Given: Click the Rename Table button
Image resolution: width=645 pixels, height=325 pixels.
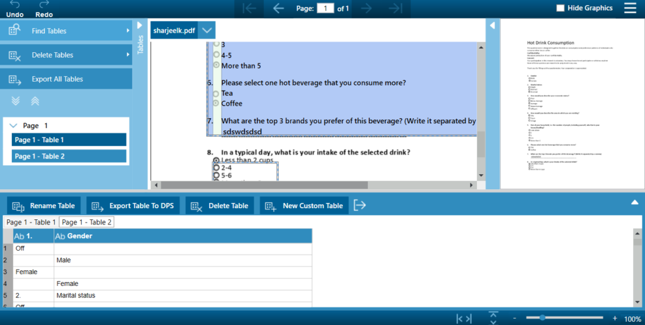Looking at the screenshot, I should [x=44, y=206].
